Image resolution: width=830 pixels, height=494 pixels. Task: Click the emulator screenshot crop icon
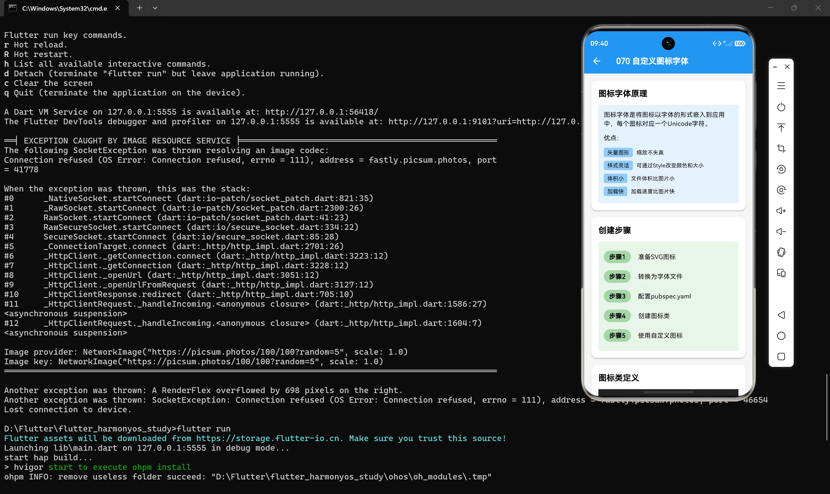781,148
